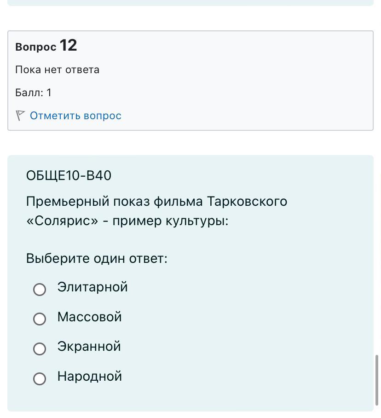Click the Выберите один ответ prompt
This screenshot has height=418, width=381.
(97, 258)
